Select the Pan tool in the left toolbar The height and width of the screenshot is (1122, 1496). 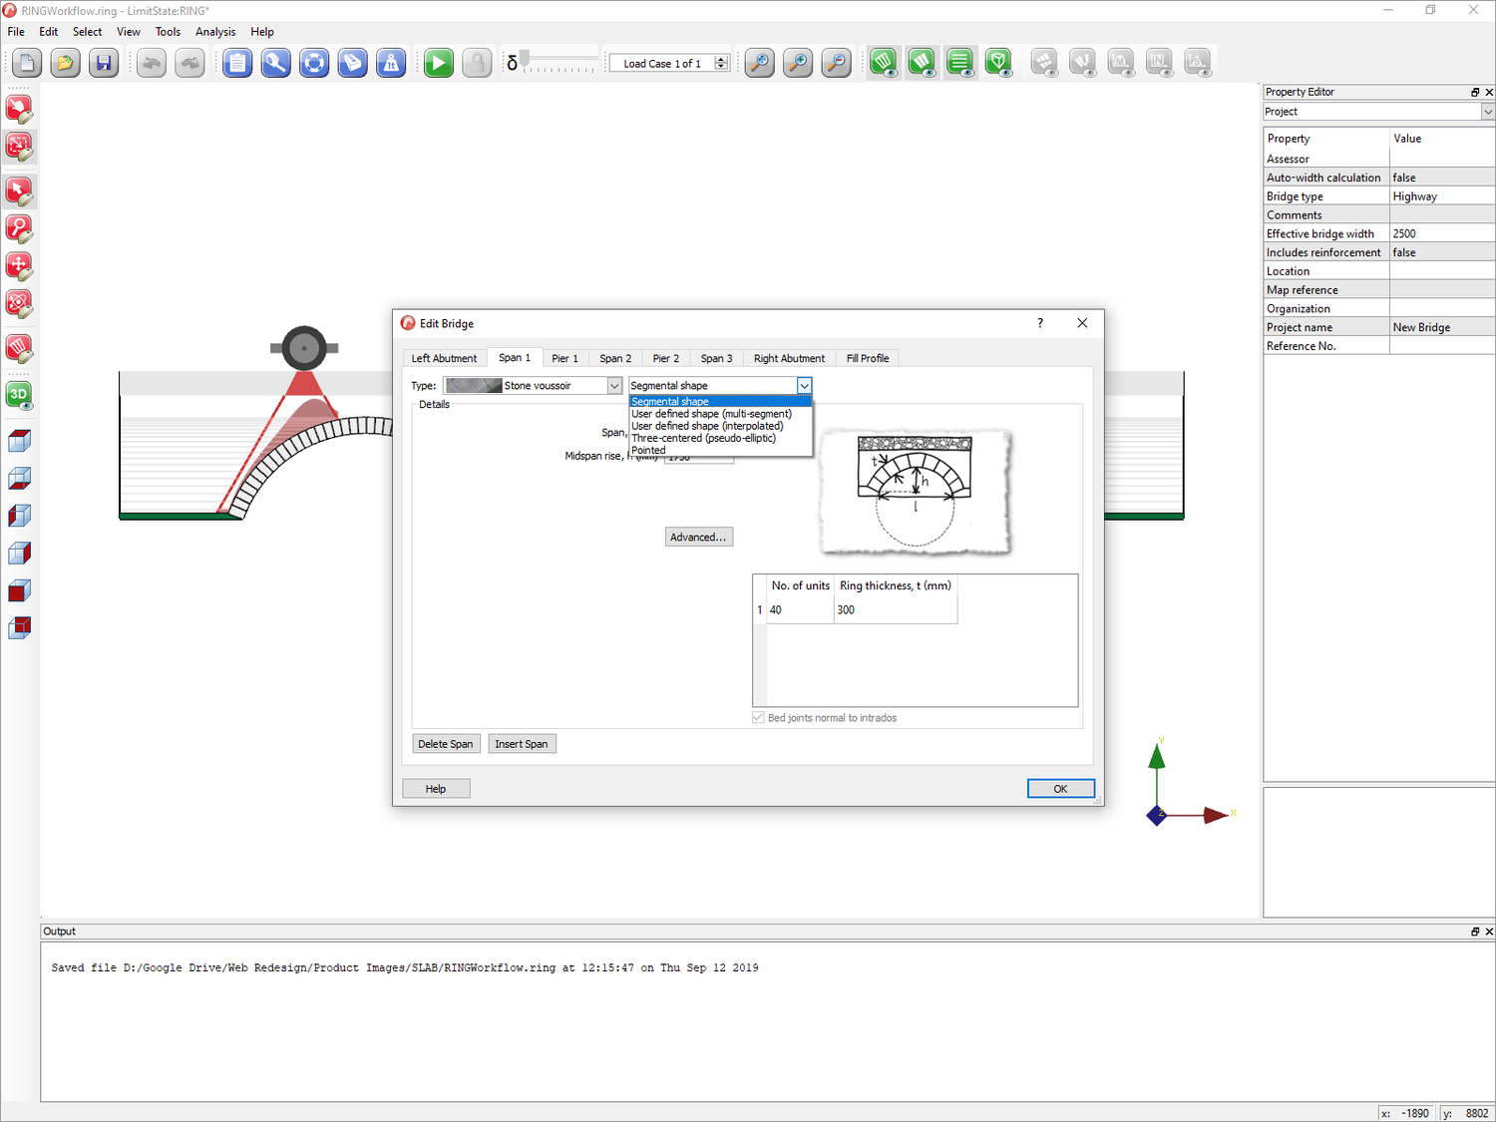[19, 266]
